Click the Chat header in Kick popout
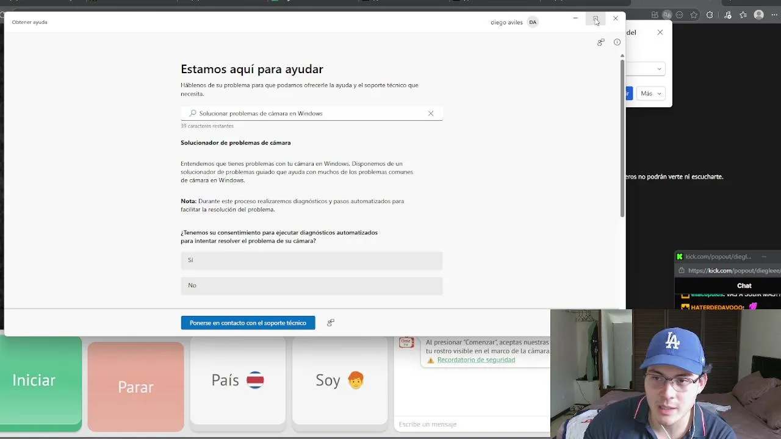781x439 pixels. [x=744, y=286]
